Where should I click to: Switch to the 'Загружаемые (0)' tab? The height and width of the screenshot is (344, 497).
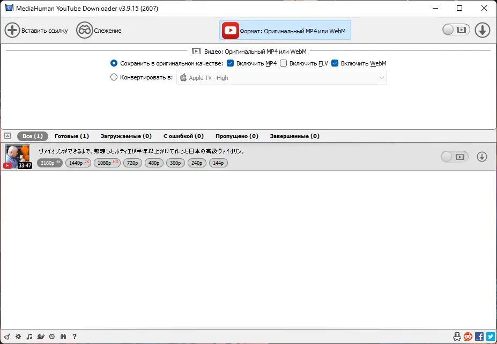click(x=126, y=136)
